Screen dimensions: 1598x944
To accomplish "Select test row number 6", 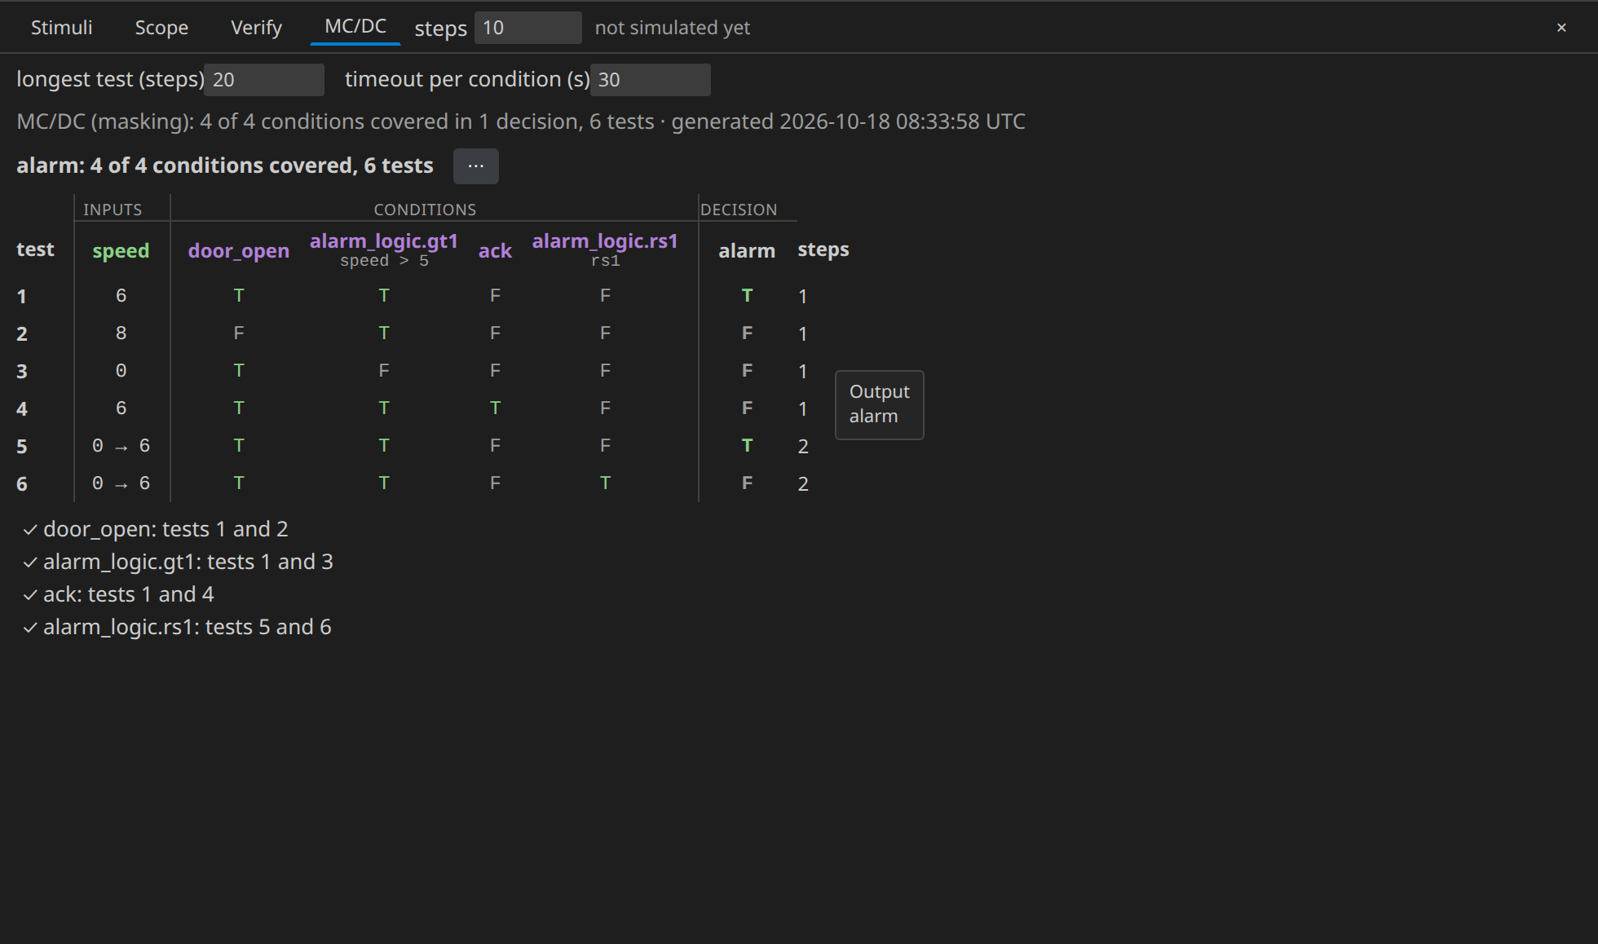I will 22,483.
